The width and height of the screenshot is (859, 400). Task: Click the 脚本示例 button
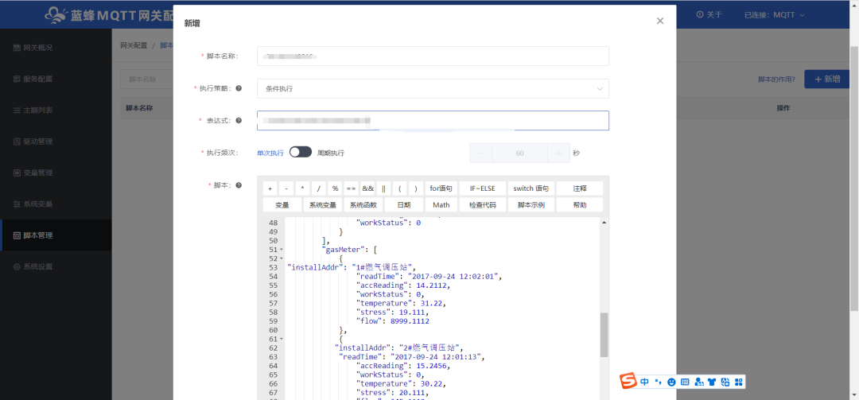(531, 205)
